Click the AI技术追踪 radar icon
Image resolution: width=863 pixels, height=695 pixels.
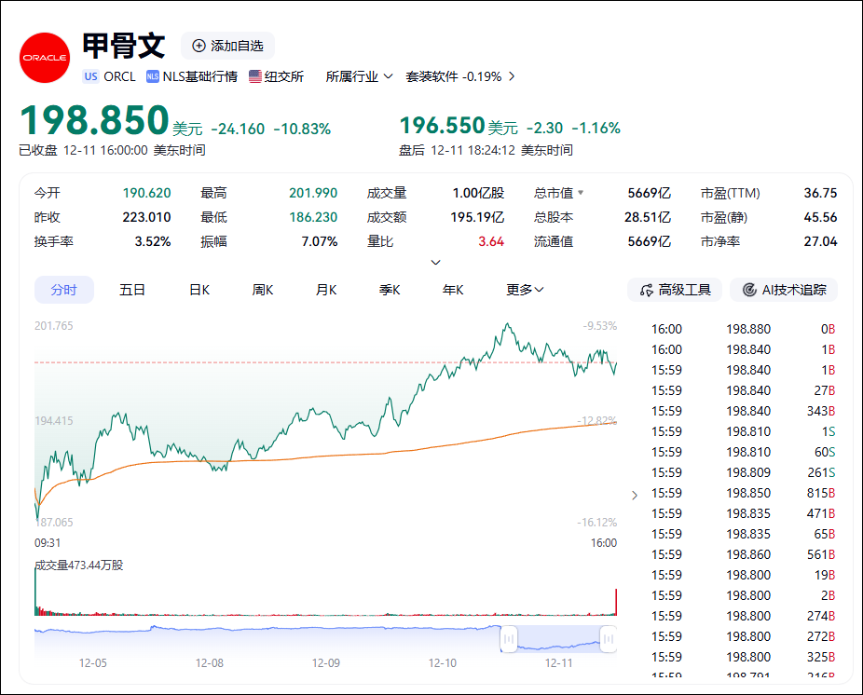(749, 290)
